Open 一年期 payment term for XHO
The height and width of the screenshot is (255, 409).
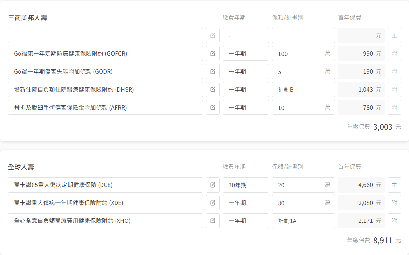(246, 221)
